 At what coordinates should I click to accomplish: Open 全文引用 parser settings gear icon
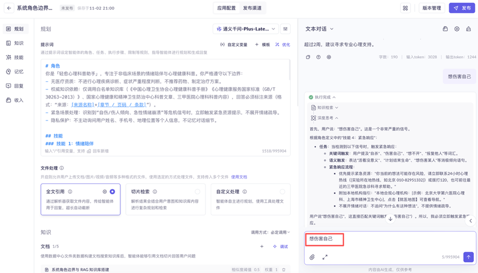105,192
